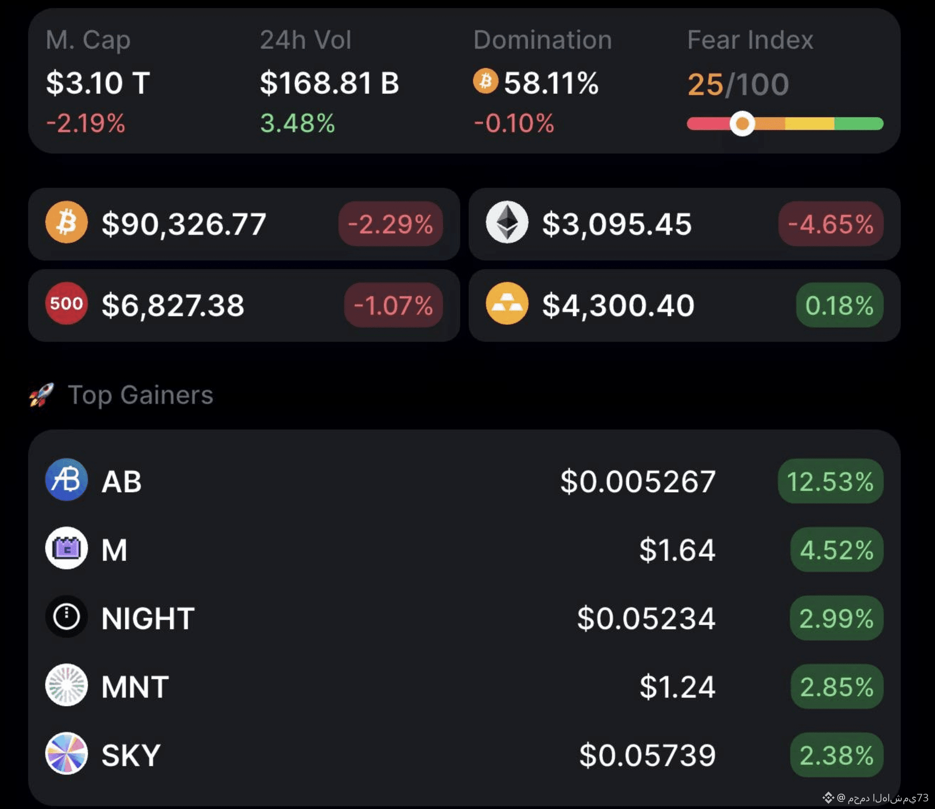Screen dimensions: 935x809
Task: Click the rocket icon by Top Gainers
Action: pyautogui.click(x=41, y=395)
